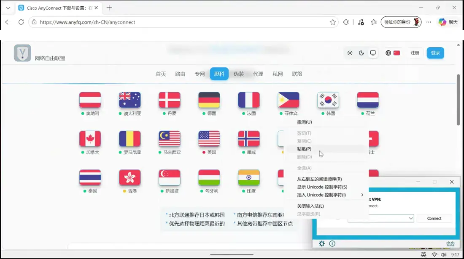Switch to dark theme moon icon
464x259 pixels.
pos(361,53)
